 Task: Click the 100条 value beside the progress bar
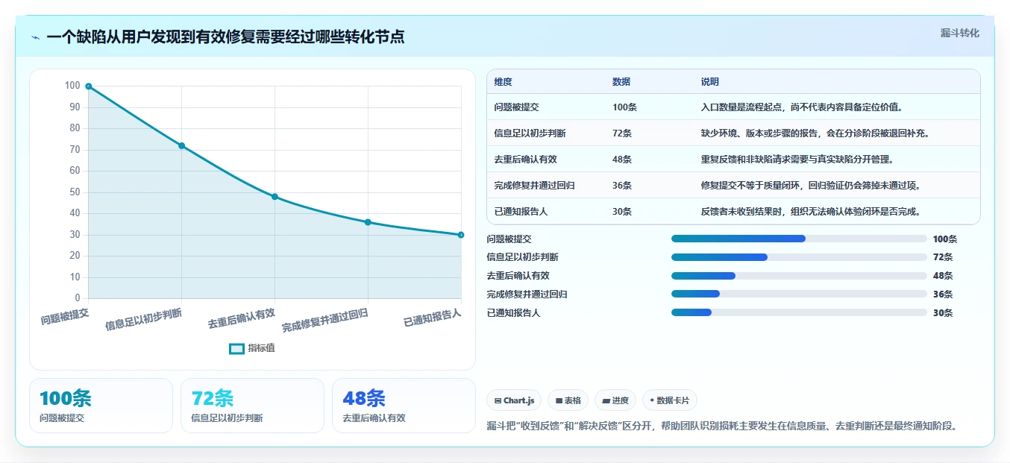point(945,239)
